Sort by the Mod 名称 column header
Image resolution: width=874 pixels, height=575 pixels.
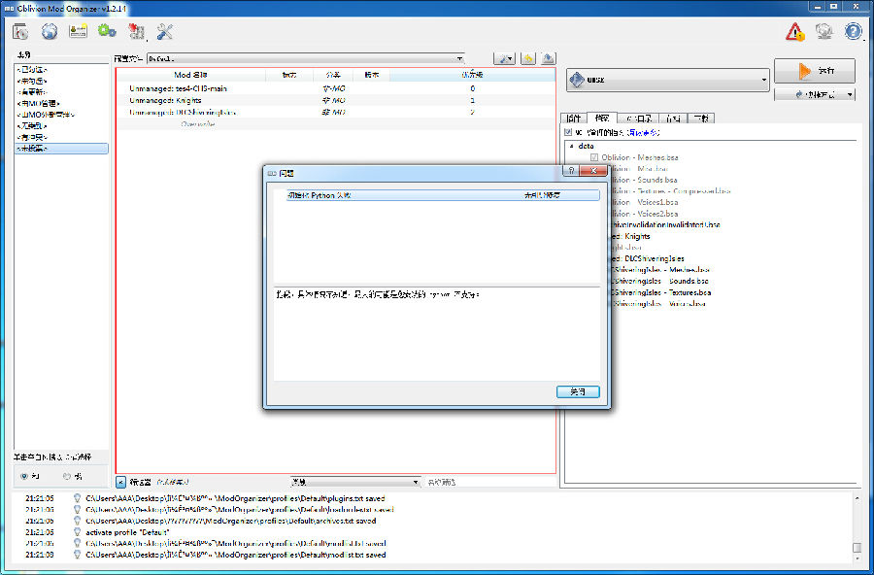click(x=190, y=75)
